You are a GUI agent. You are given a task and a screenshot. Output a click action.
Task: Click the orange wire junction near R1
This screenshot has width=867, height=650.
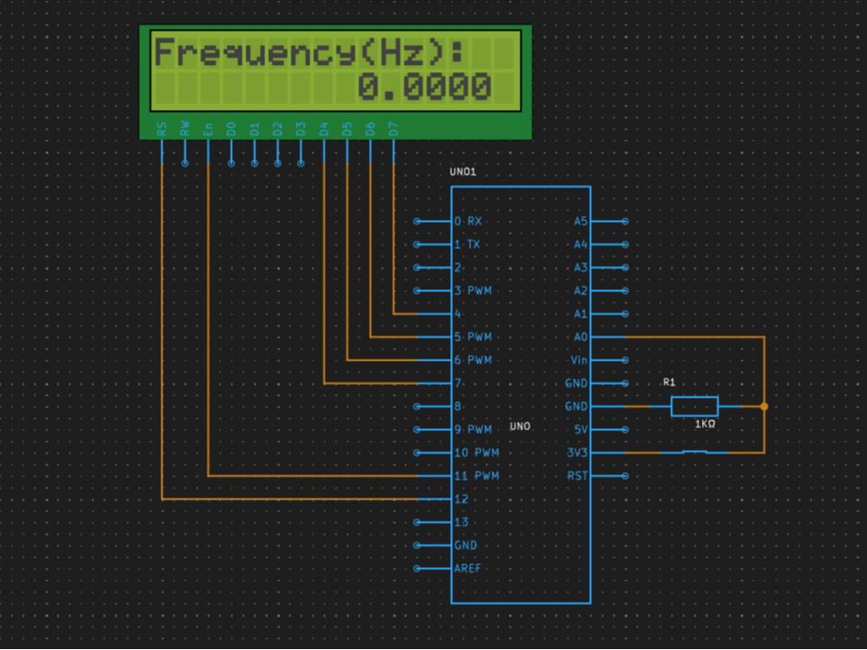click(x=764, y=407)
